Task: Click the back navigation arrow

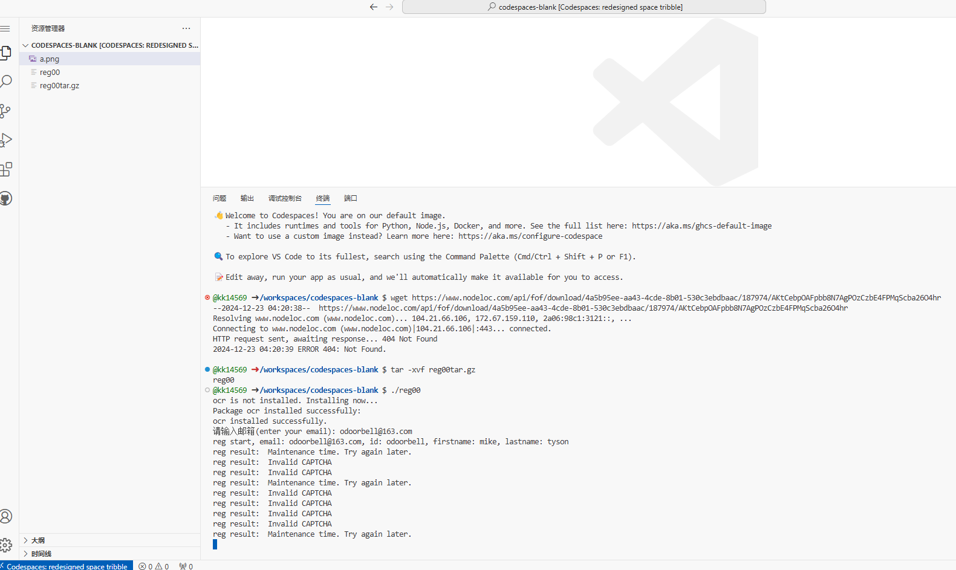Action: (x=374, y=7)
